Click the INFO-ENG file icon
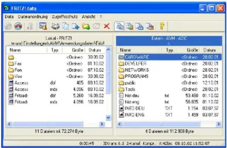Image resolution: width=227 pixels, height=148 pixels. pyautogui.click(x=121, y=115)
